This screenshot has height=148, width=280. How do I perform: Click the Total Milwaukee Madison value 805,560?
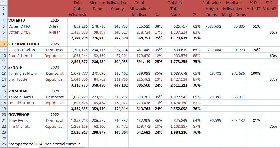pyautogui.click(x=140, y=85)
